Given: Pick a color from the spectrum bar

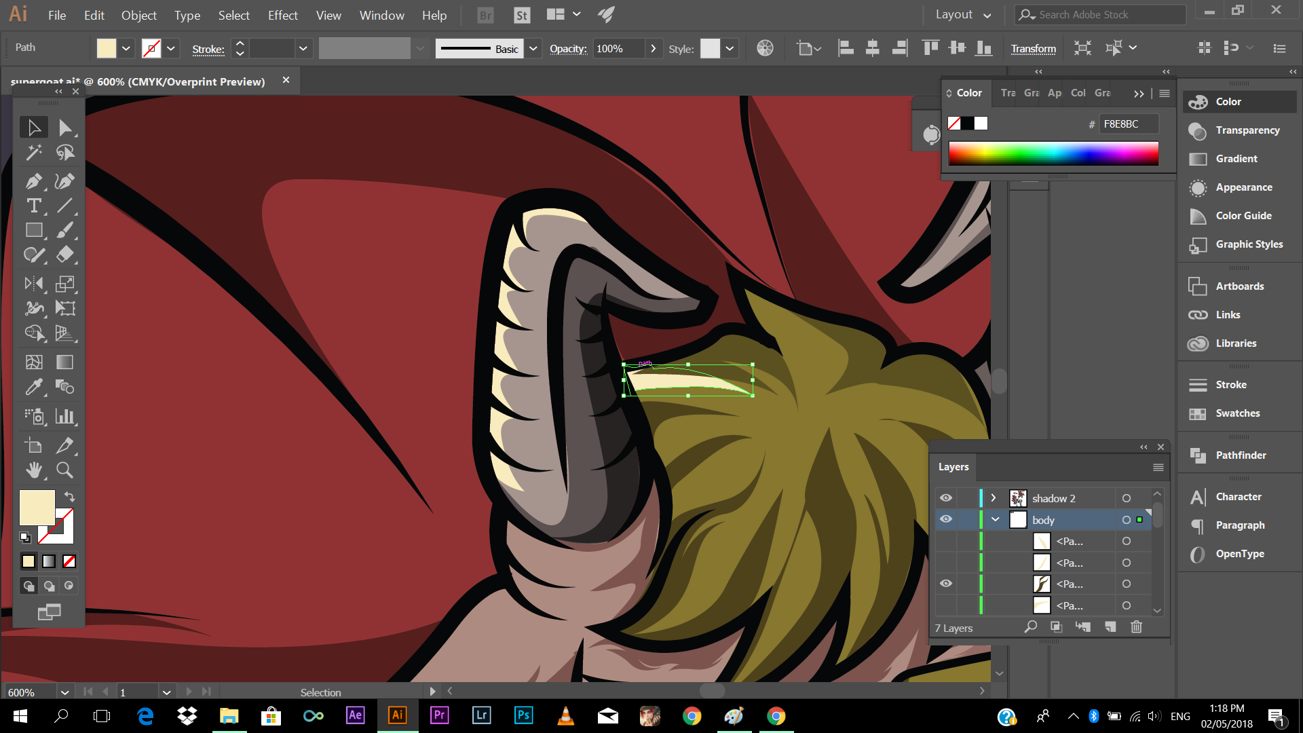Looking at the screenshot, I should click(1053, 153).
